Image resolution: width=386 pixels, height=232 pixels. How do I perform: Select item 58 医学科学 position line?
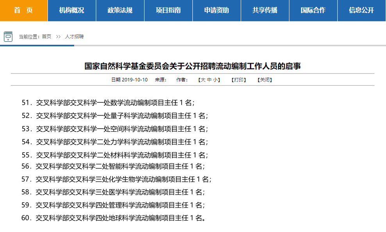tap(113, 192)
